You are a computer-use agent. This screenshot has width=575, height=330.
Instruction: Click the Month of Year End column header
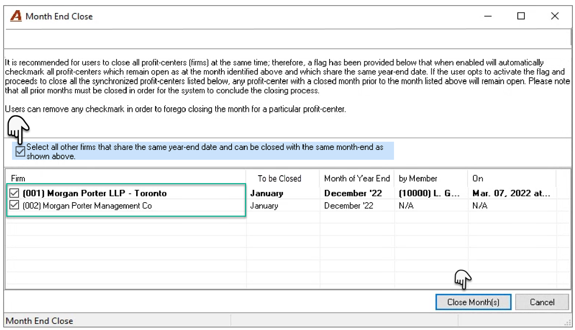click(357, 178)
